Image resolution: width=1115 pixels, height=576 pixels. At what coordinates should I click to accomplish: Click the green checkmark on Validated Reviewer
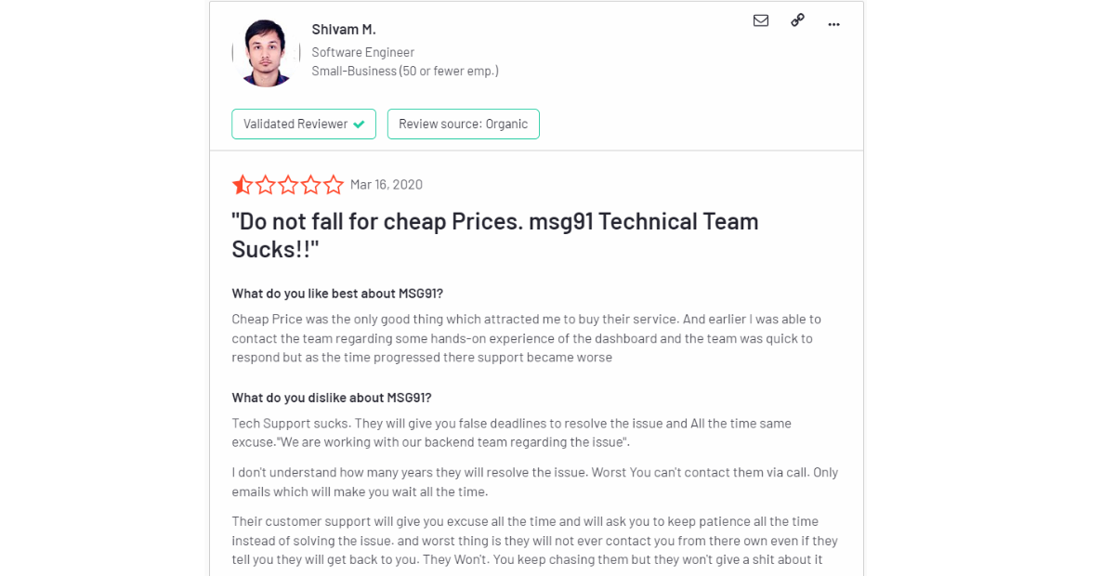point(359,124)
